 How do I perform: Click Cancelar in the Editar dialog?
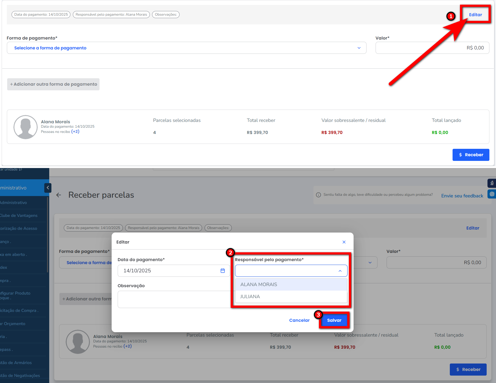[299, 320]
